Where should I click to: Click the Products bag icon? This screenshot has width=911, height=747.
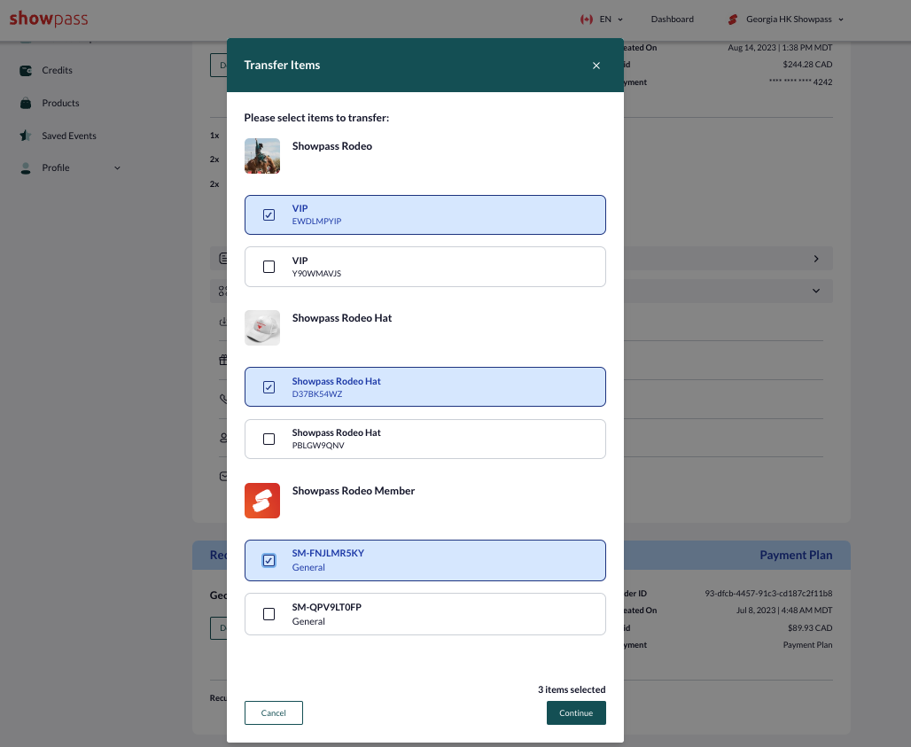click(x=26, y=104)
